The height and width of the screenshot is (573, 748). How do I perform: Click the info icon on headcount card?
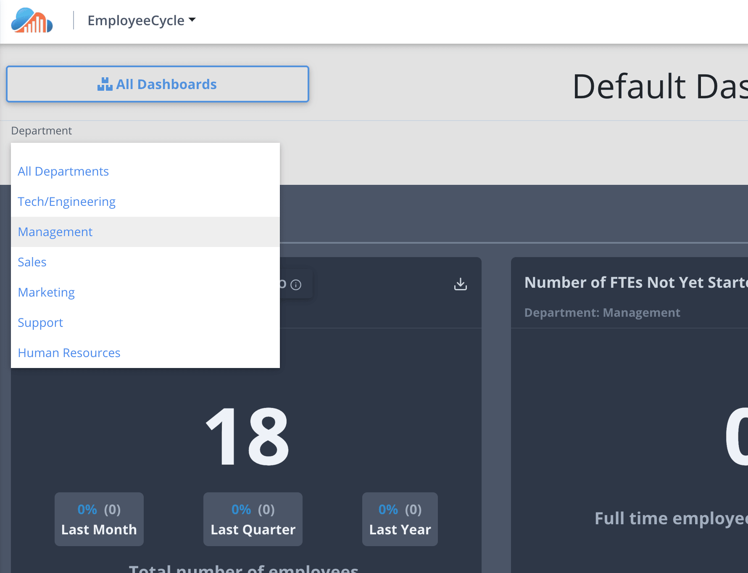coord(296,285)
